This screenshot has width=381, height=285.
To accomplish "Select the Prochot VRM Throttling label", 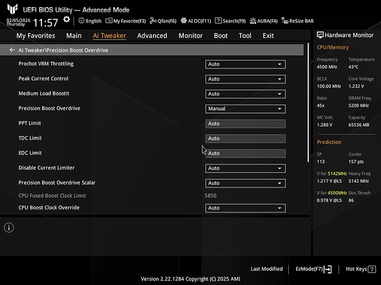I will [x=46, y=64].
